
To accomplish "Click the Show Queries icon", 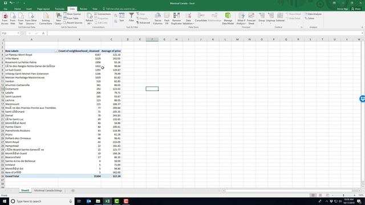I will click(72, 14).
